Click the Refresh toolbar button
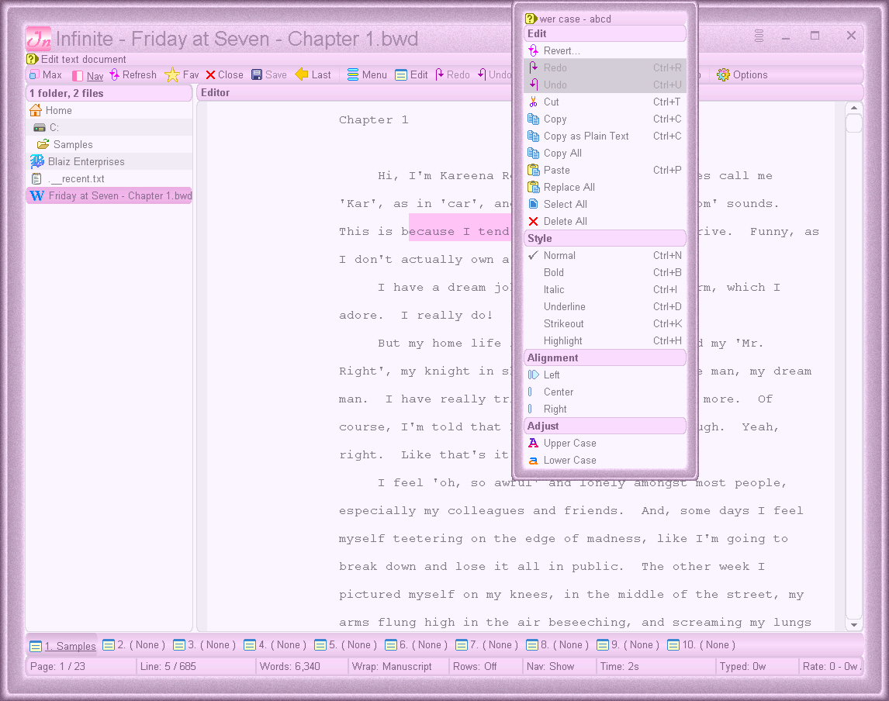The width and height of the screenshot is (889, 701). click(133, 74)
